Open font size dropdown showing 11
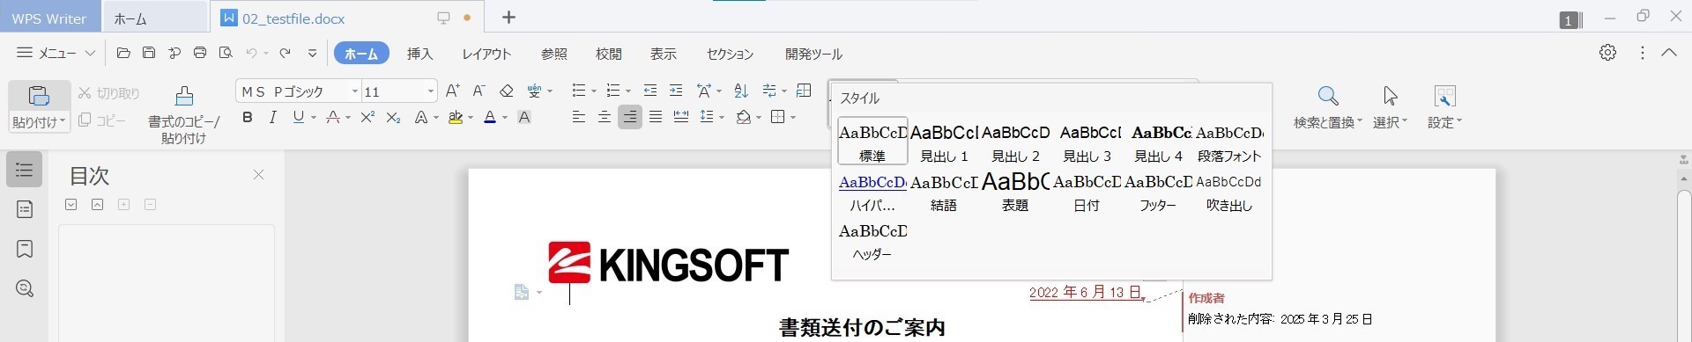 [x=431, y=91]
